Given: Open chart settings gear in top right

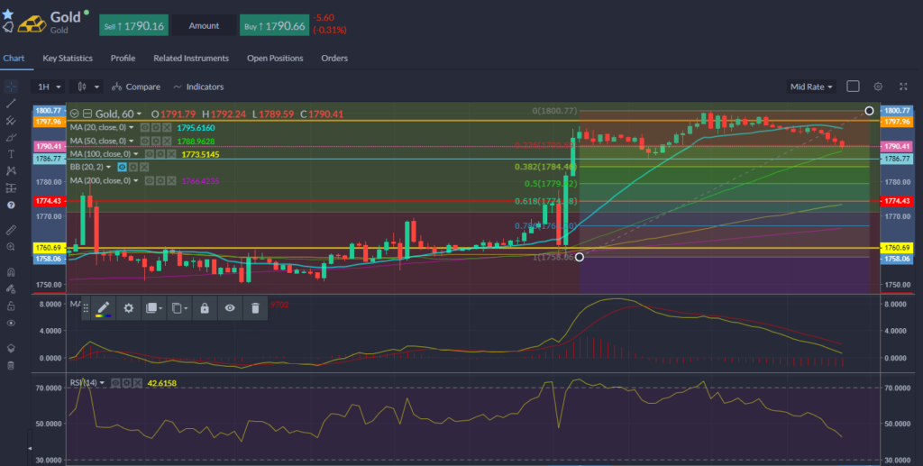Looking at the screenshot, I should (x=878, y=87).
